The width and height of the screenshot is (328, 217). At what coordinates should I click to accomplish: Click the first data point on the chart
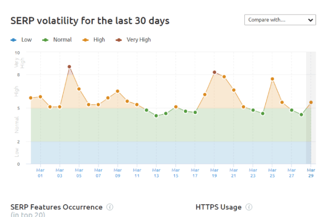pos(31,98)
